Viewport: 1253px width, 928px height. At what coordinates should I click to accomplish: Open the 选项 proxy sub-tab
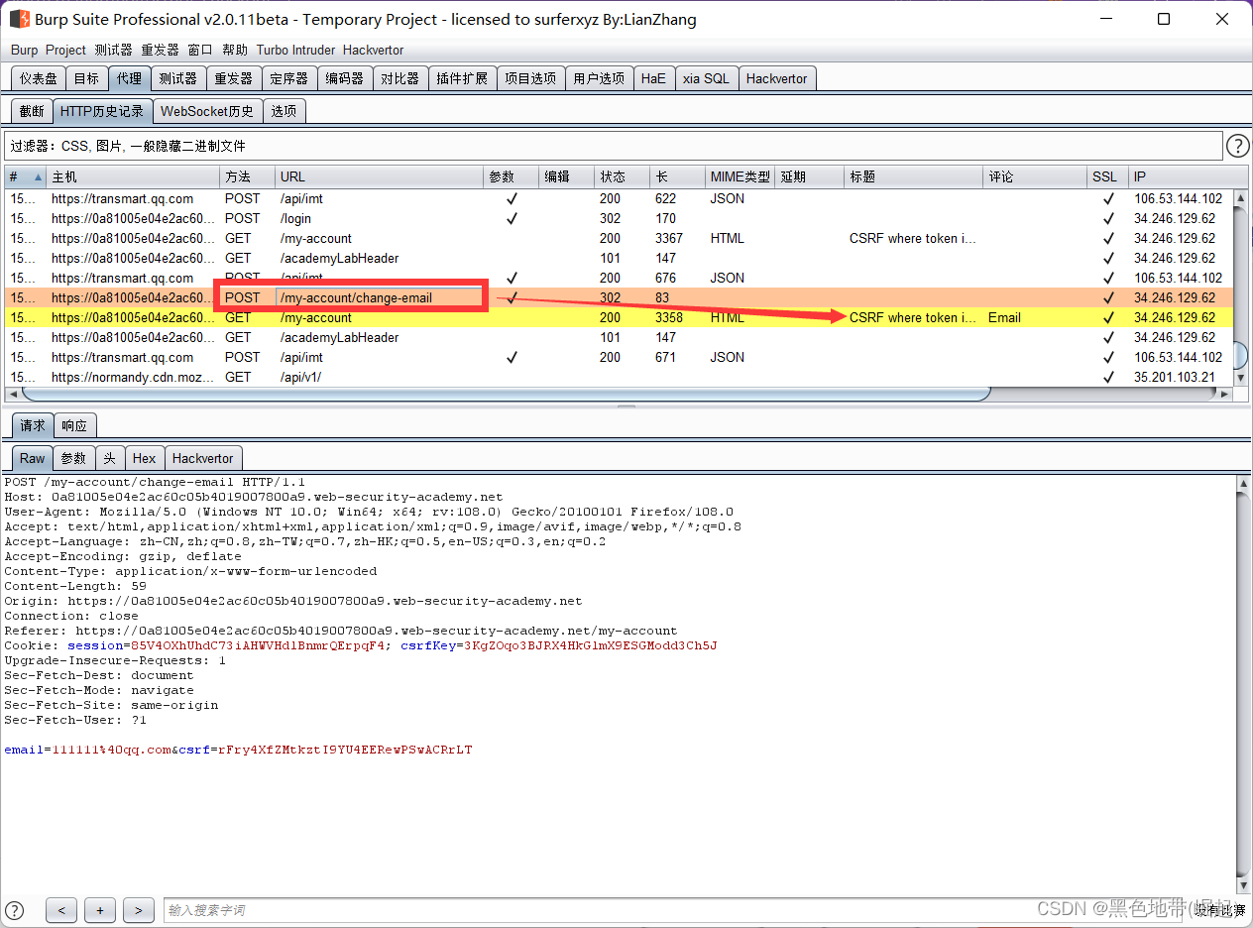point(284,111)
